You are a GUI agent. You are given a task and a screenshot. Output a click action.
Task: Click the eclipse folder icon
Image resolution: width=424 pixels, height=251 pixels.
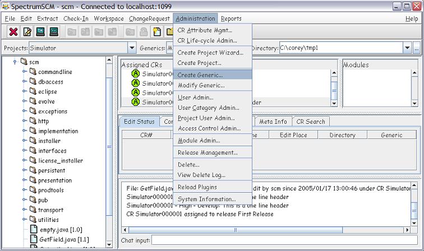(33, 91)
